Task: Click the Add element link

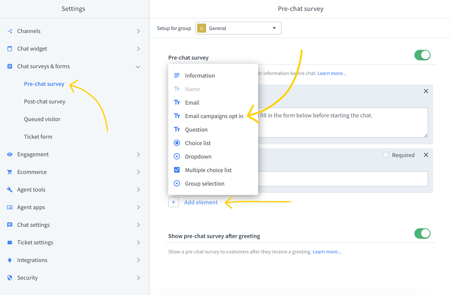Action: (x=201, y=202)
